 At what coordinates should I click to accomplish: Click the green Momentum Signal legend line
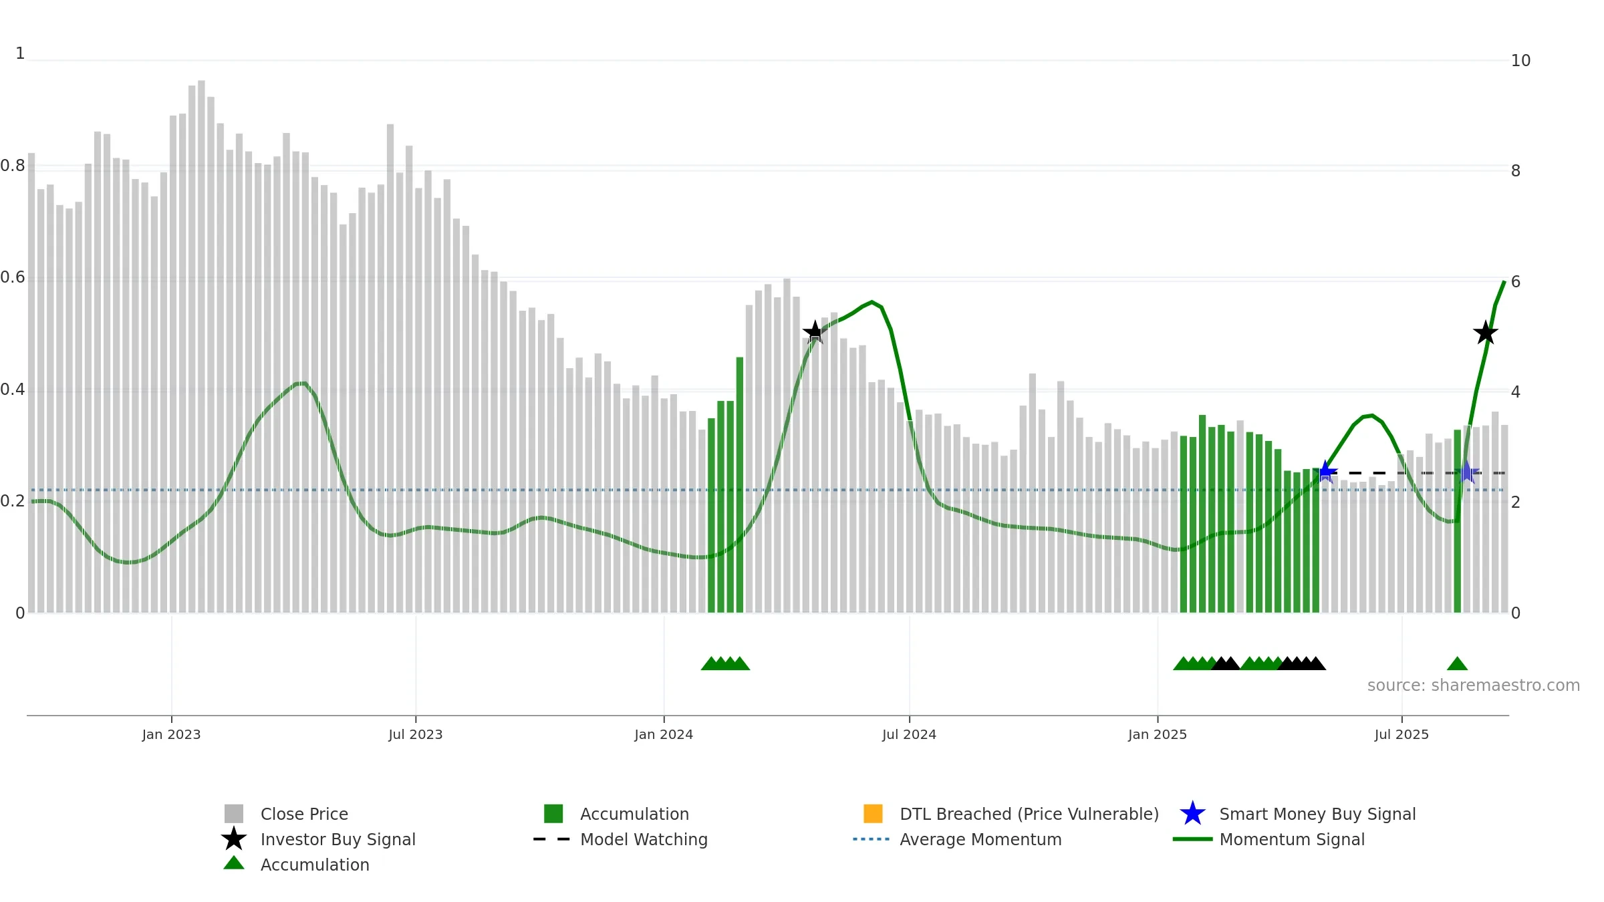point(1192,839)
